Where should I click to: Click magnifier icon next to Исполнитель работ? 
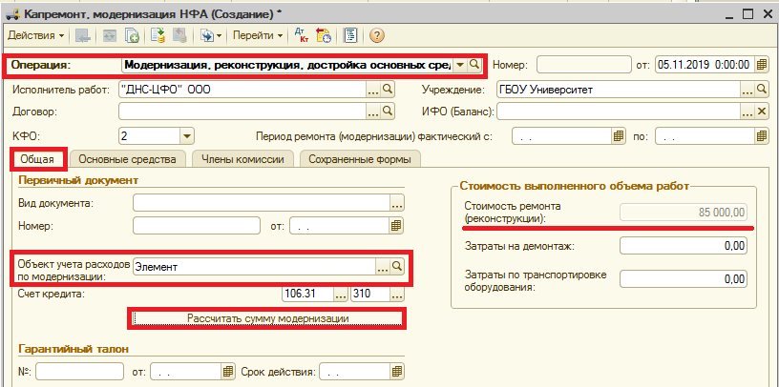pyautogui.click(x=388, y=89)
